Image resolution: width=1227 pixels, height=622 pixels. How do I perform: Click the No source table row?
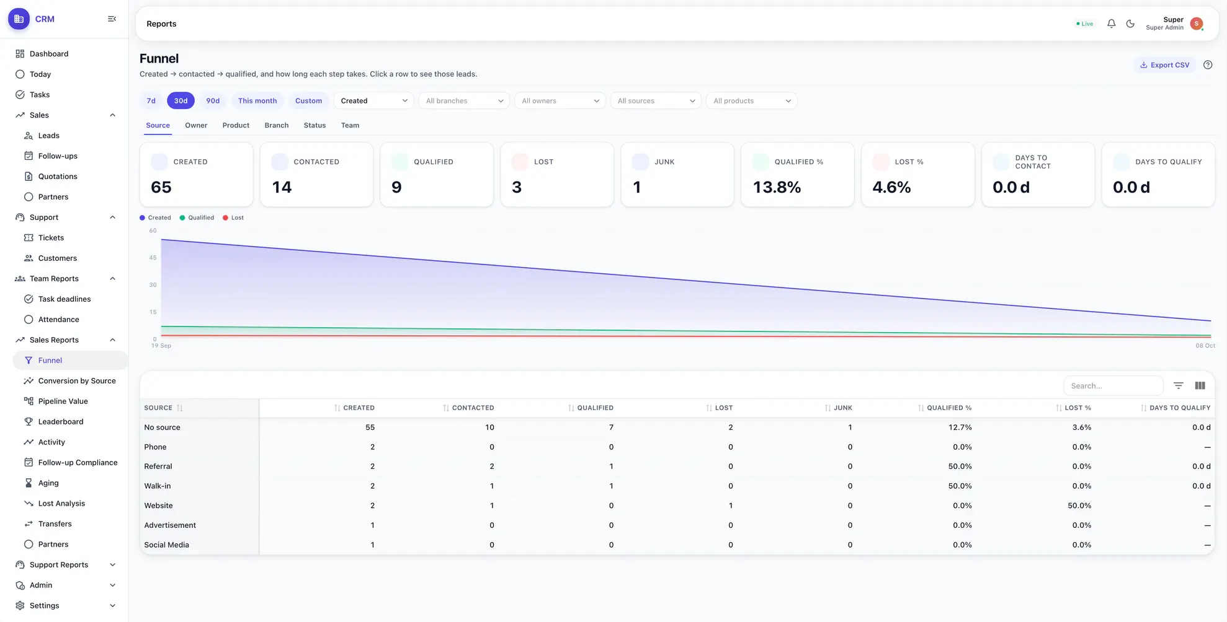click(677, 427)
